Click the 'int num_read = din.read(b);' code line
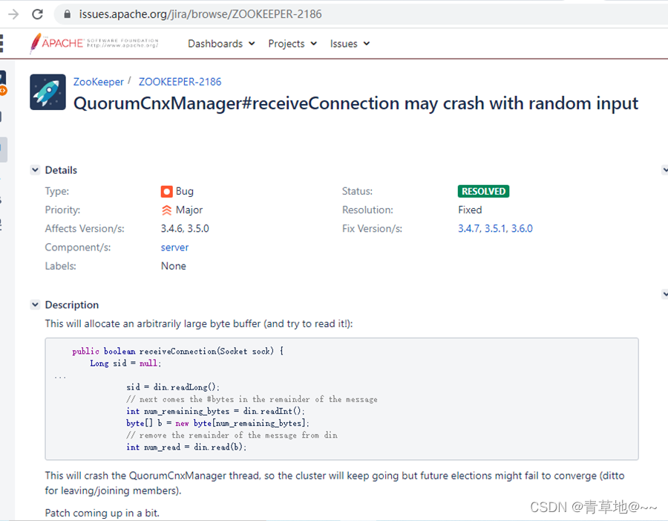This screenshot has height=521, width=668. tap(186, 447)
